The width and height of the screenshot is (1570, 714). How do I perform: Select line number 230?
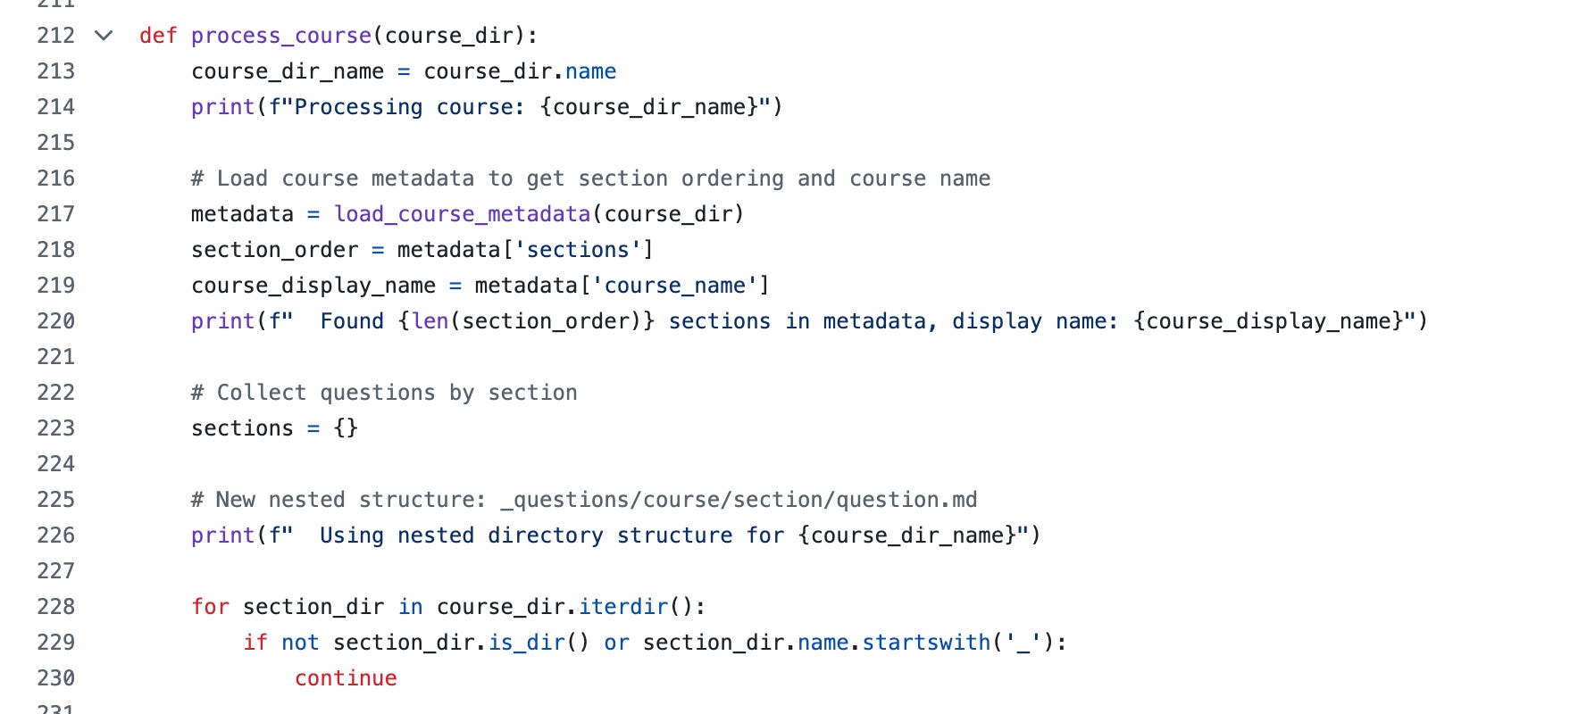coord(56,678)
